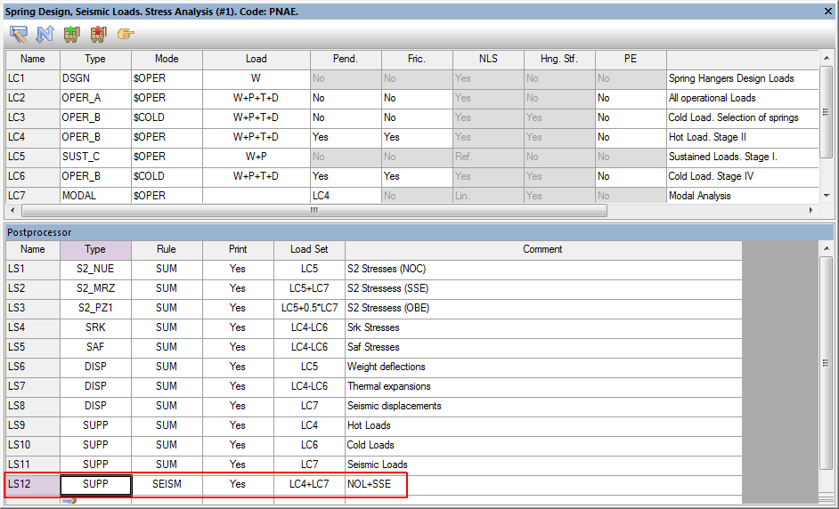
Task: Click the ruler and pencil toolbar icon
Action: pyautogui.click(x=18, y=34)
